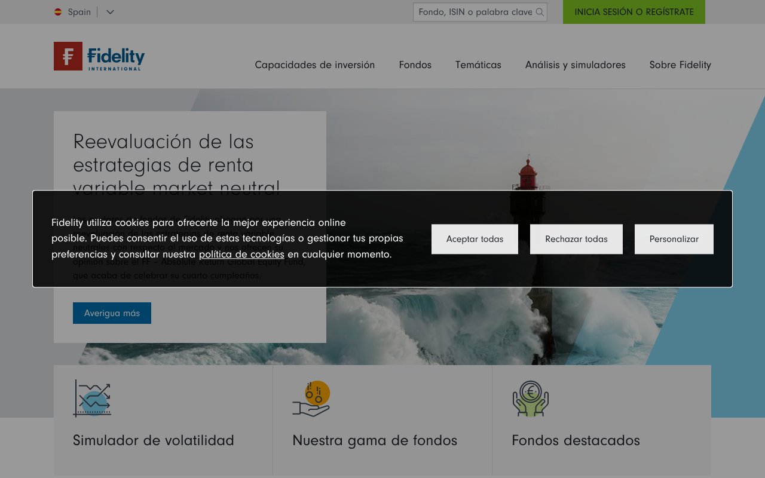Reject cookies with Rechazar todas
This screenshot has width=765, height=478.
(x=576, y=238)
